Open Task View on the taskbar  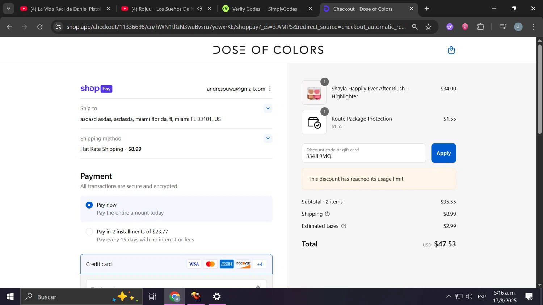click(x=153, y=297)
